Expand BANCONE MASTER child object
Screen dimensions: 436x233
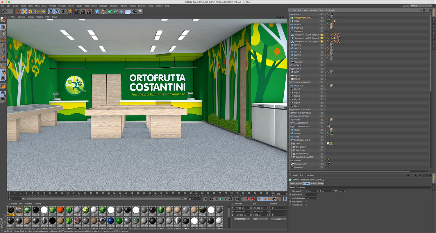[292, 157]
